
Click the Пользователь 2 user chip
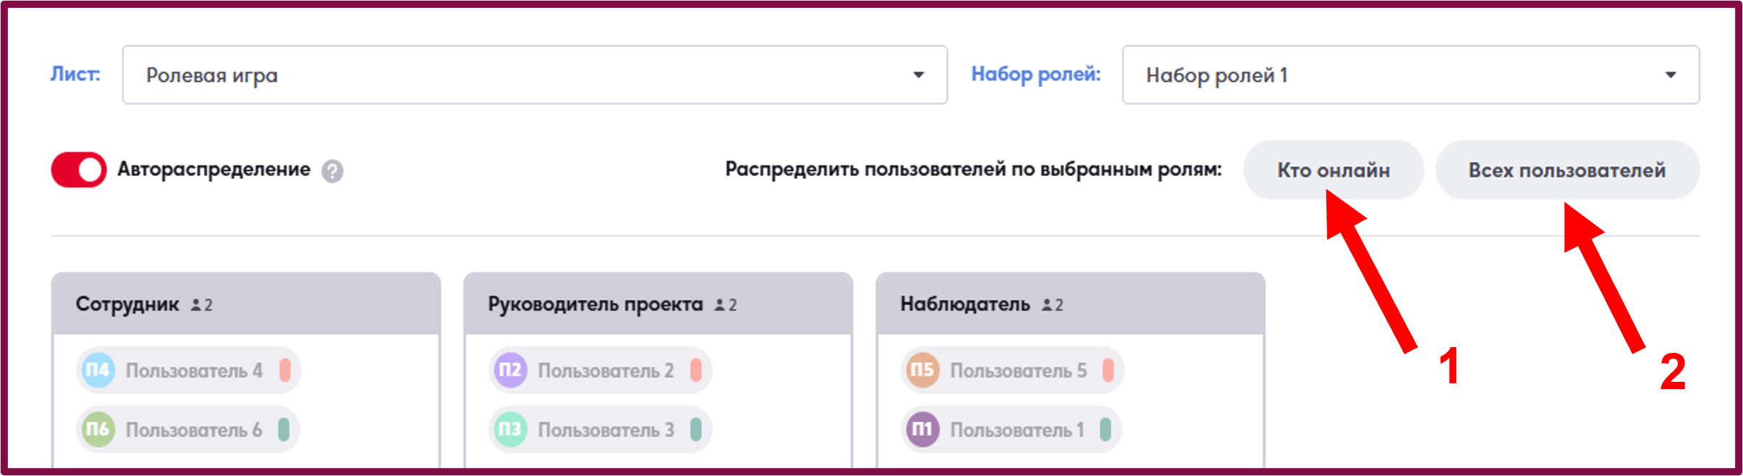point(600,370)
